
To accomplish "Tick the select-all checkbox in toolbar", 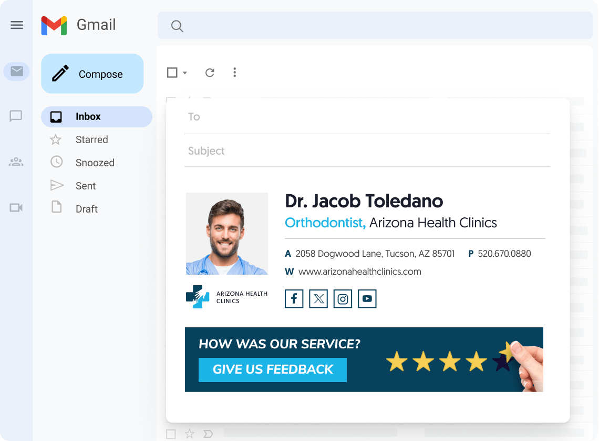I will pos(172,72).
